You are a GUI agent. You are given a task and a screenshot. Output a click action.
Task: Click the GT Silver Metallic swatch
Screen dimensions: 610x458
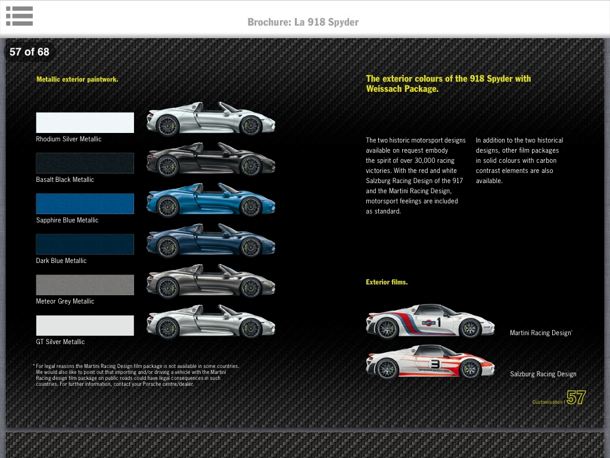point(85,325)
